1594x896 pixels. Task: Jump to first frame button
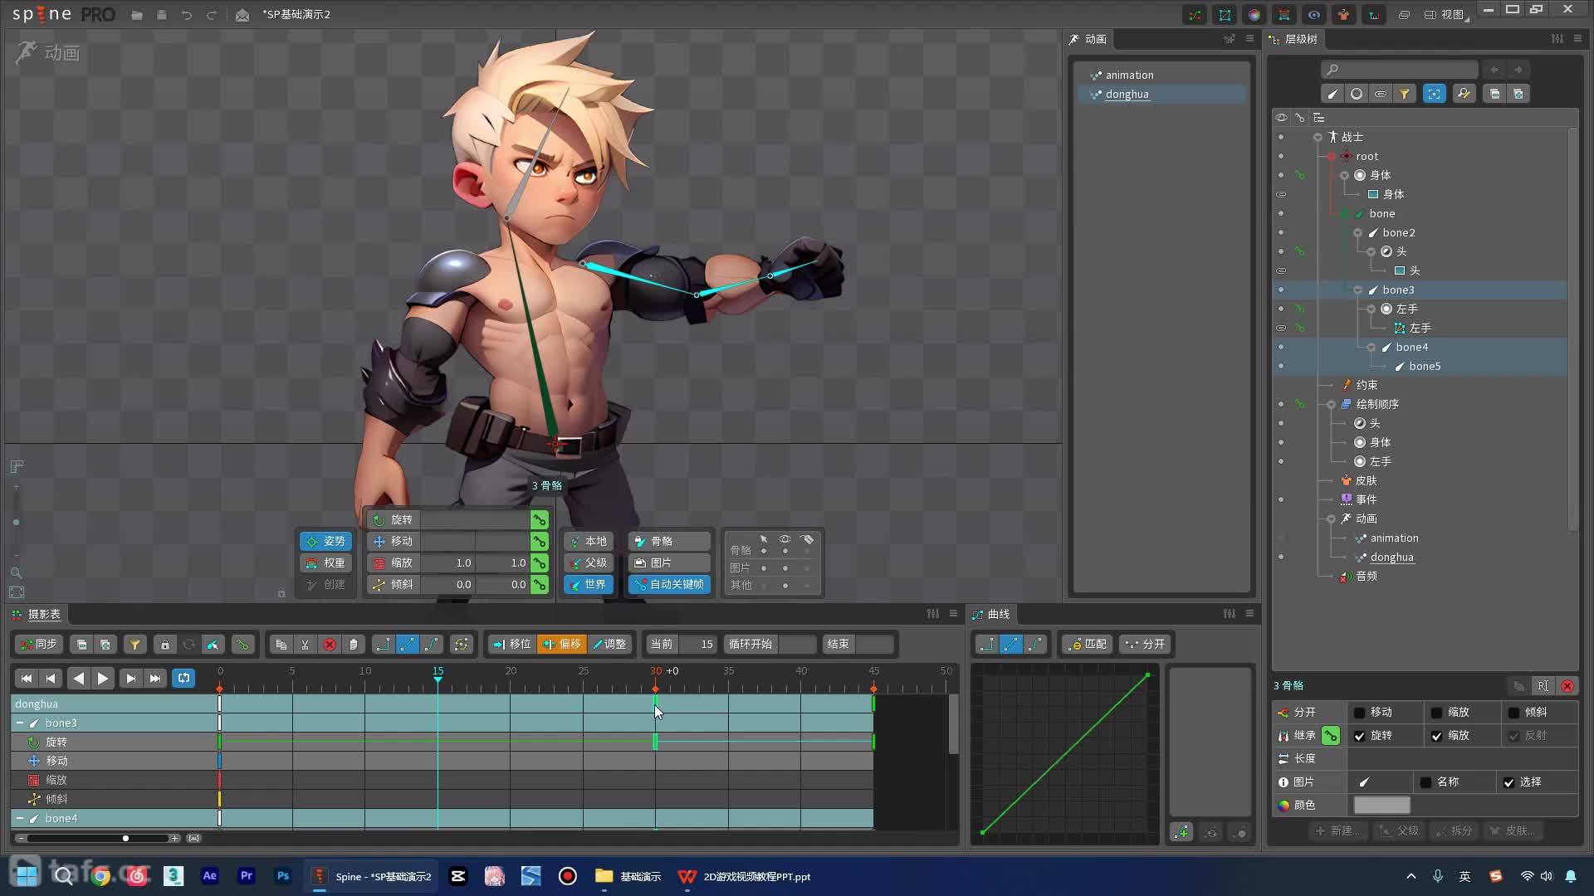[26, 679]
